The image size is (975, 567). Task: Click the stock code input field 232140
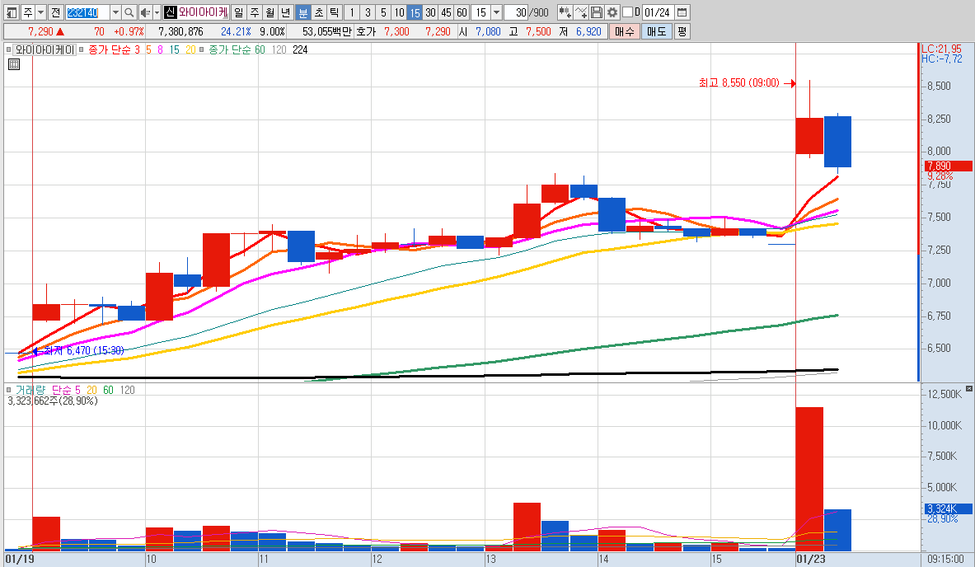(x=87, y=12)
